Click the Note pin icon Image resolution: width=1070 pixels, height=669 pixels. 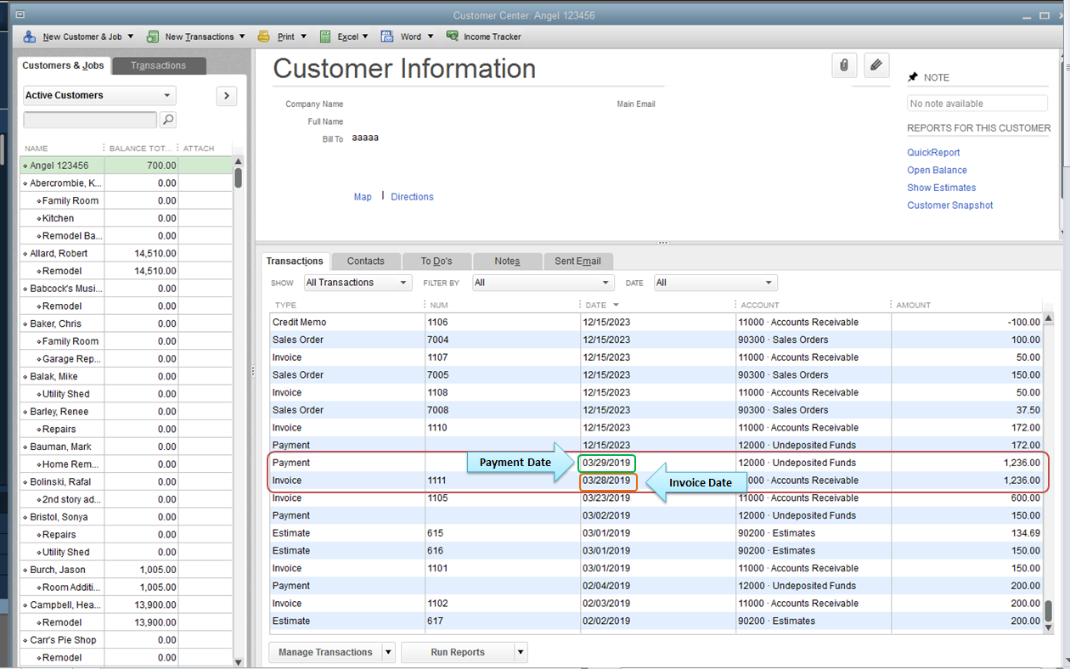913,77
